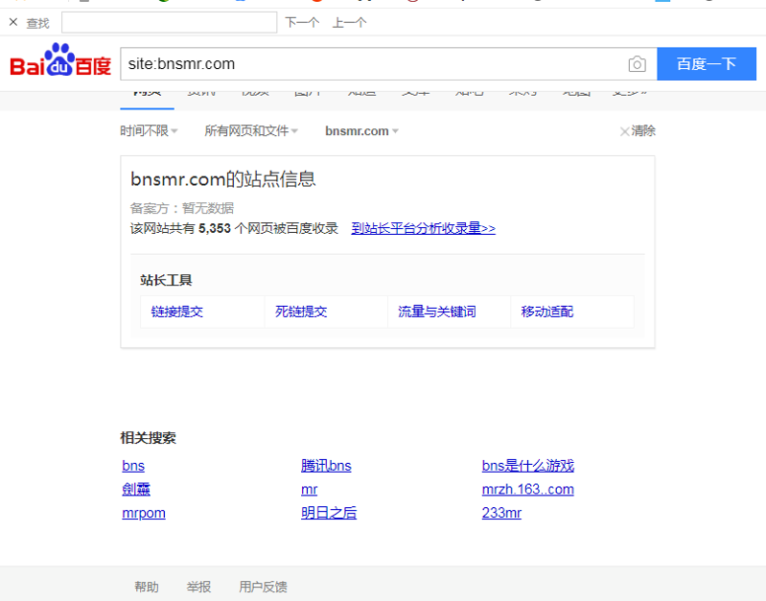Click 上一个 find previous button
Screen dimensions: 766x601
[x=349, y=22]
